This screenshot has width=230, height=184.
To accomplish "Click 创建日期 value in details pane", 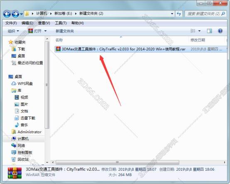I will click(x=195, y=169).
